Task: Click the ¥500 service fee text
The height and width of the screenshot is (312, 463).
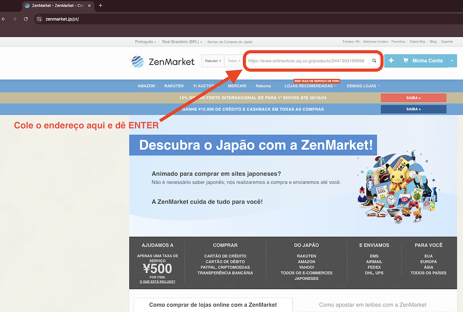Action: 157,268
